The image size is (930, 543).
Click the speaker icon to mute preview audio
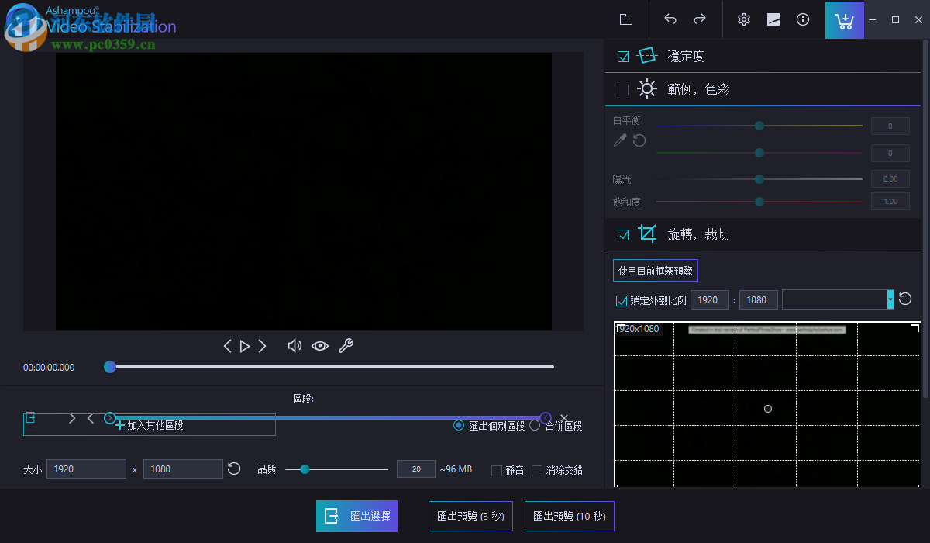(294, 345)
